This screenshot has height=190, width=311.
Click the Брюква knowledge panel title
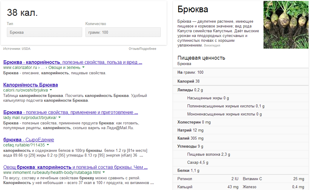click(193, 9)
